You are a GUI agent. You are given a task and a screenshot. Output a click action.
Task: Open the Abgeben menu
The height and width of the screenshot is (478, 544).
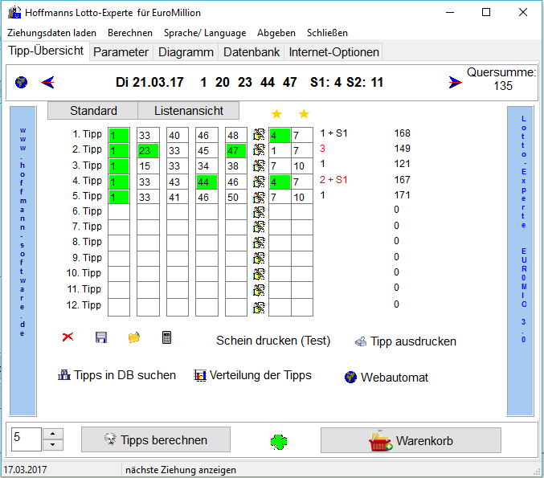click(x=276, y=33)
